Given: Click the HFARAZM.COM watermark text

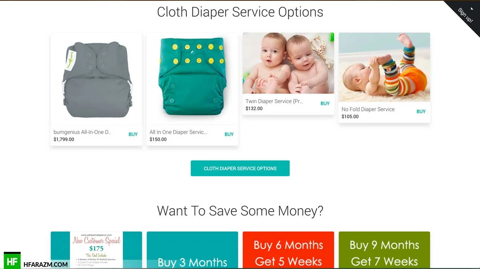Looking at the screenshot, I should [46, 264].
